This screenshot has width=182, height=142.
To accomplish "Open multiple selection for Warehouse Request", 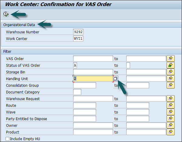I will pos(171,99).
